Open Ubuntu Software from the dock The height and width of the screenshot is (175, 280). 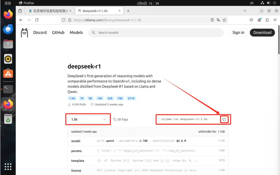coord(8,73)
